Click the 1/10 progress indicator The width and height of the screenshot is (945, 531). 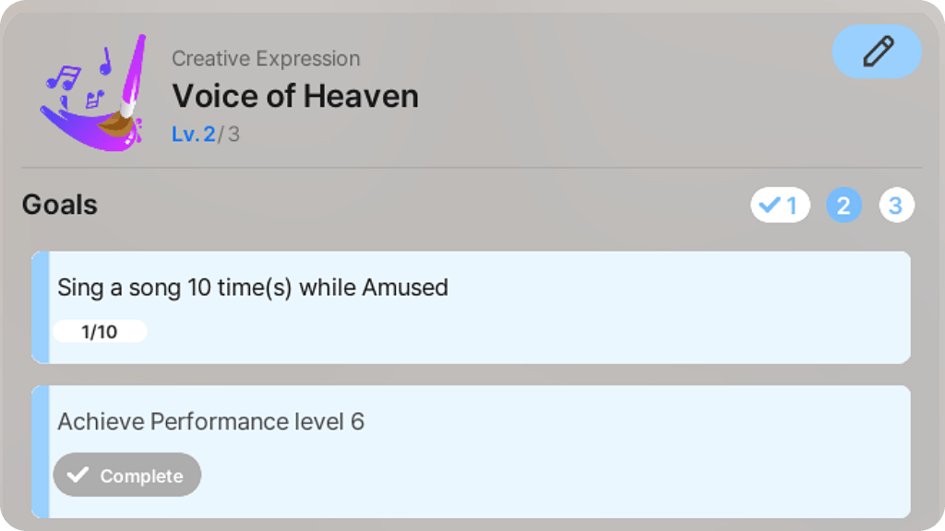100,332
